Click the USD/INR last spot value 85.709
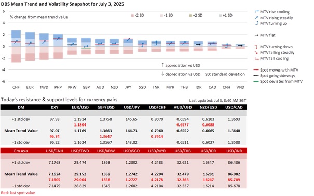Screen dimensions: 314x196 point(234,180)
